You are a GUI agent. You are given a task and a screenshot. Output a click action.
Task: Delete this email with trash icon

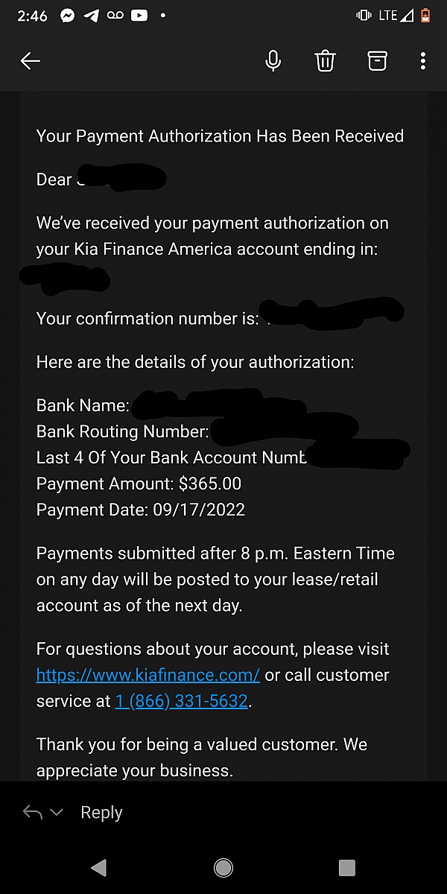coord(325,61)
